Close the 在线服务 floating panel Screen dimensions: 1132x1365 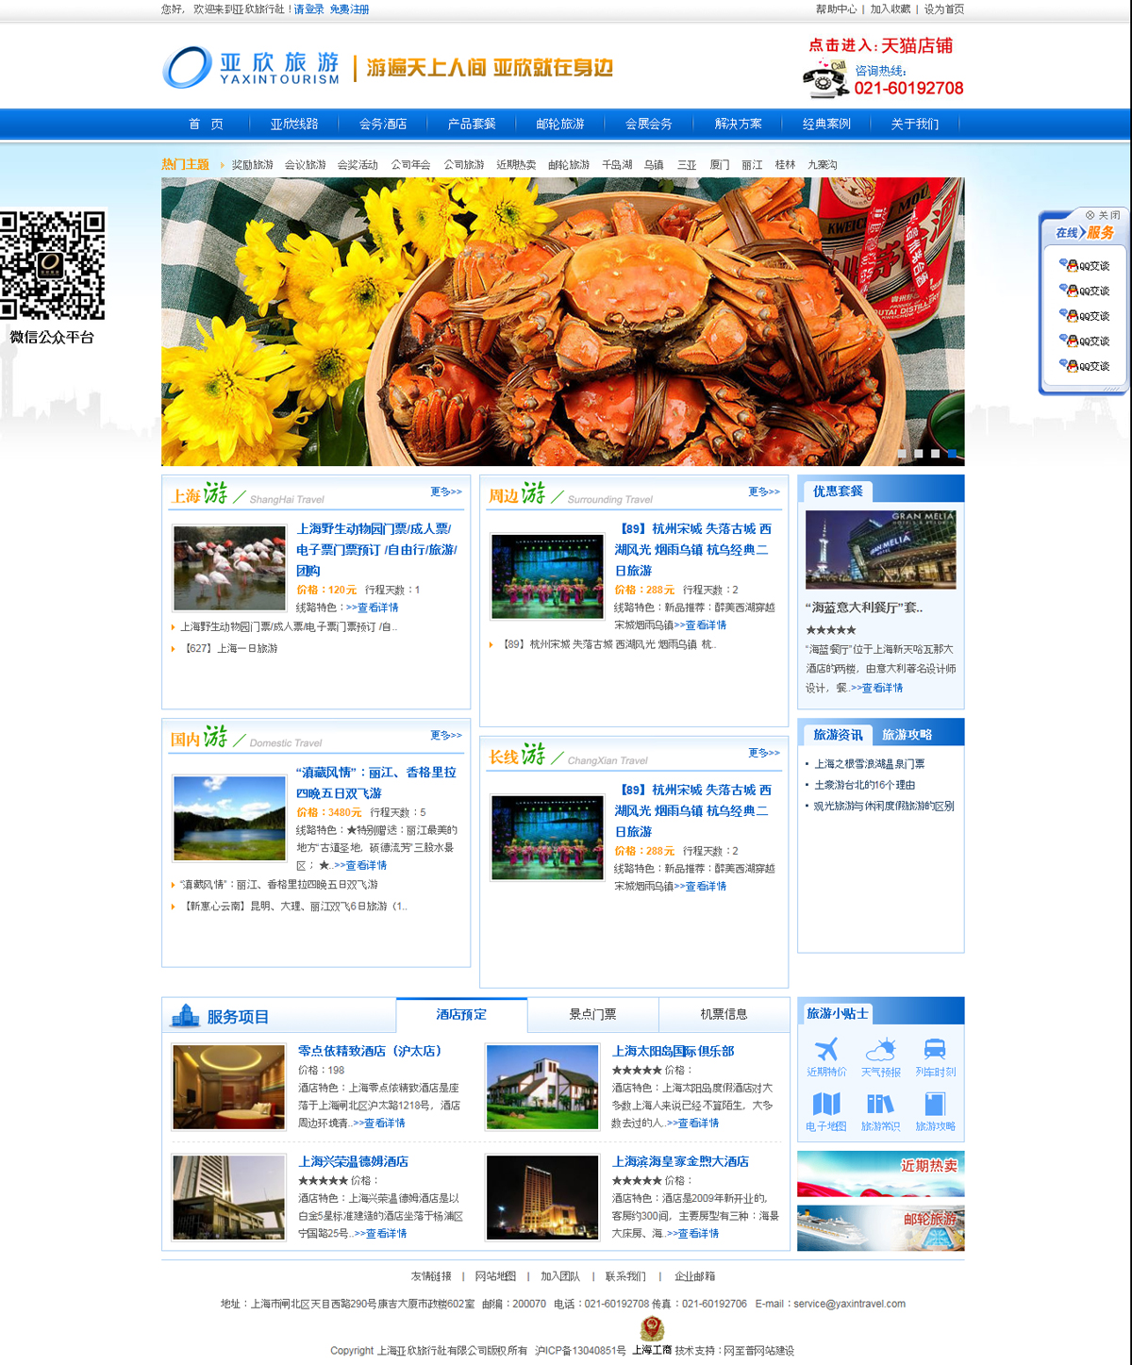(1103, 215)
